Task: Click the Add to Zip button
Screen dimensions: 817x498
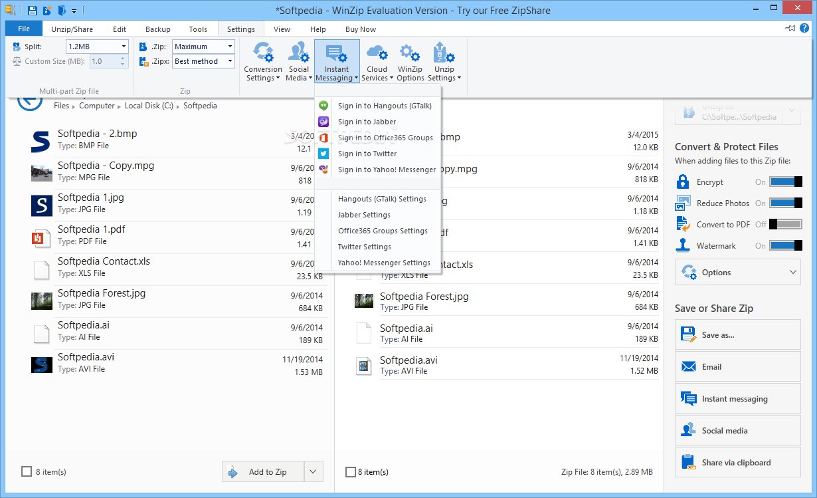Action: (x=263, y=471)
